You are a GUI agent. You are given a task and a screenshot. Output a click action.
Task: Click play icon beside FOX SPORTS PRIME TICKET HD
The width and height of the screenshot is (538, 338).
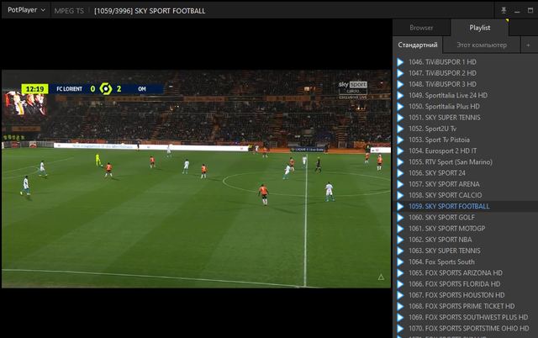[x=400, y=306]
